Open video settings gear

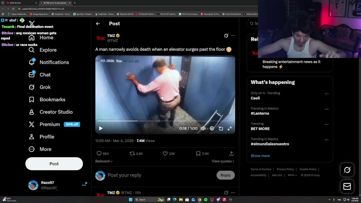212,129
